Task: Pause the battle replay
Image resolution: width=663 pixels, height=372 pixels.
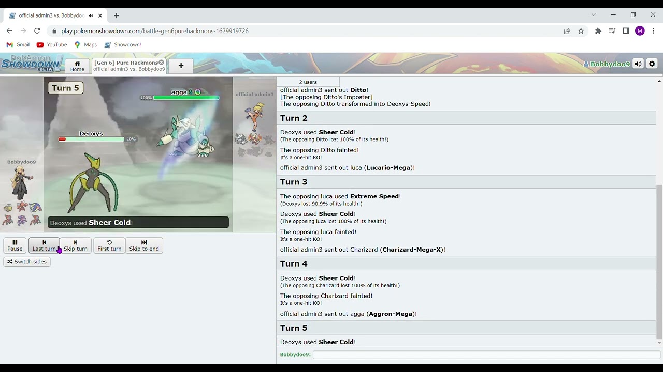Action: (15, 245)
